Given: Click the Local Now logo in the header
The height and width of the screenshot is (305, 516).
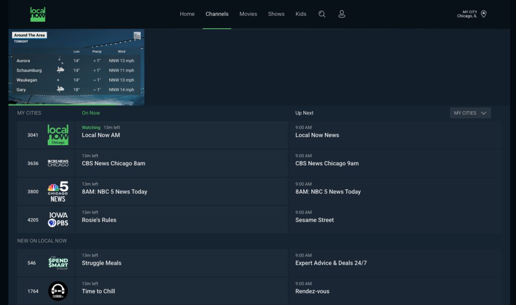Looking at the screenshot, I should coord(38,14).
